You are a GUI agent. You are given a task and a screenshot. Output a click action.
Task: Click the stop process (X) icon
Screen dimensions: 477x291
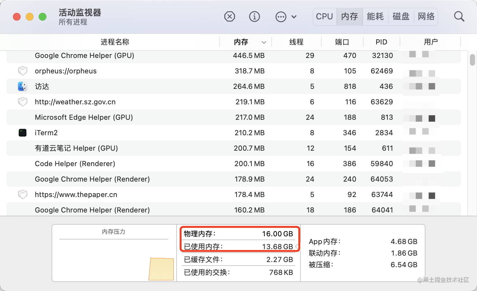pos(229,16)
